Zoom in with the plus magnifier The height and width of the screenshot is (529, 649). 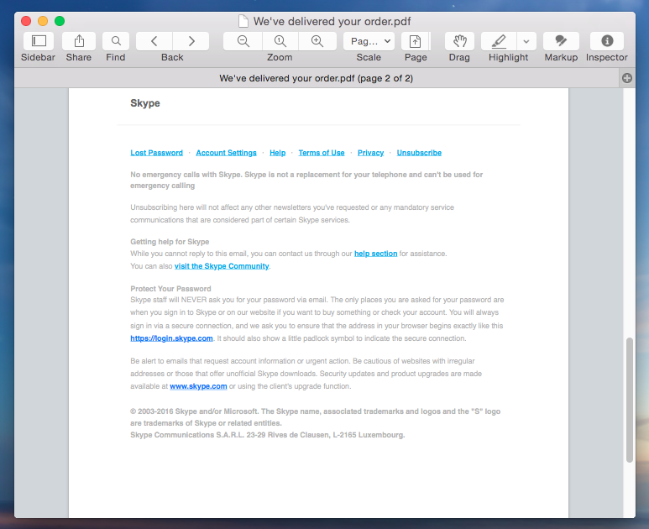[x=317, y=41]
